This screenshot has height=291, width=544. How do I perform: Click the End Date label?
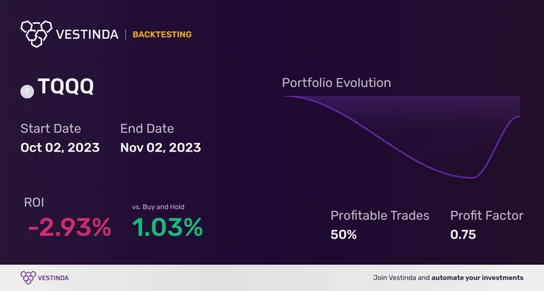tap(147, 129)
